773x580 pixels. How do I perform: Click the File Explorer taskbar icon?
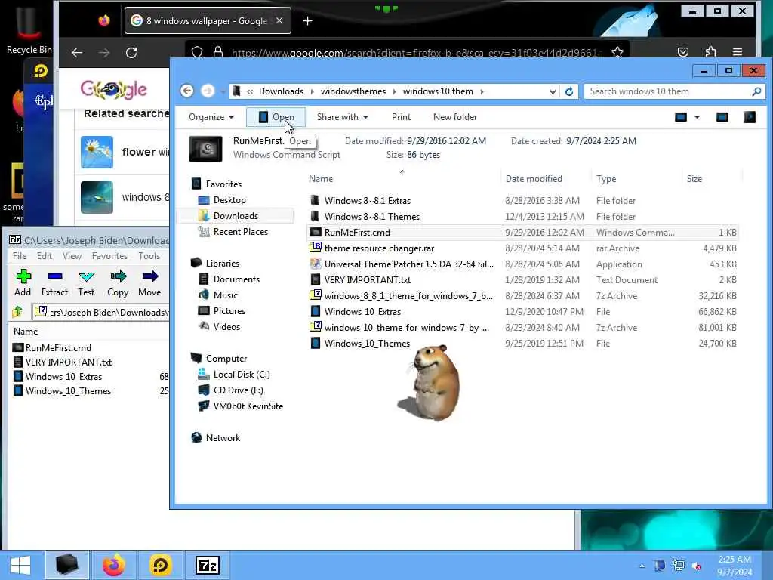coord(67,565)
